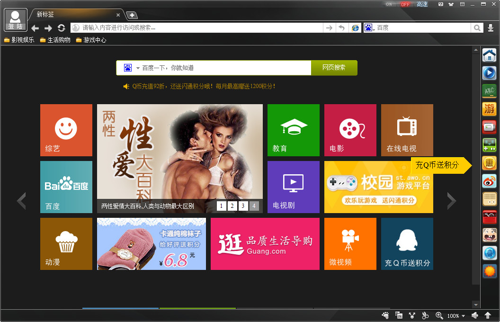Click the refresh page button
Viewport: 500px width, 322px height.
pos(61,28)
